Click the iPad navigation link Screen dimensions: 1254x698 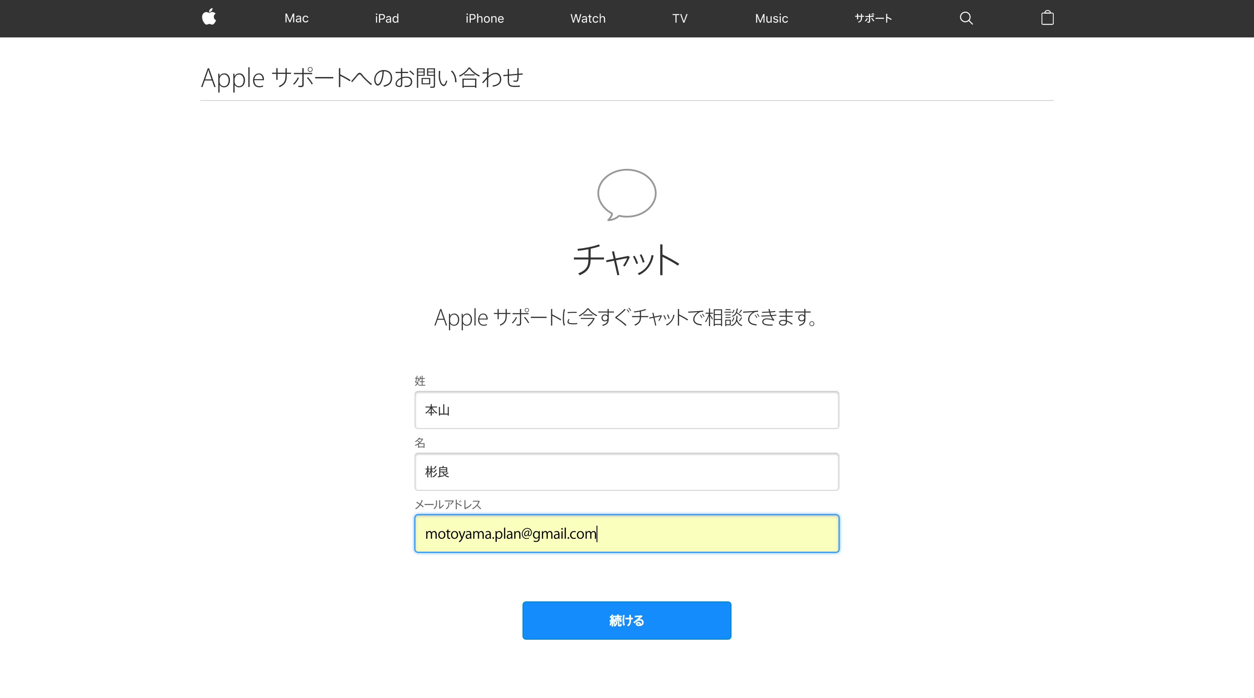(387, 18)
